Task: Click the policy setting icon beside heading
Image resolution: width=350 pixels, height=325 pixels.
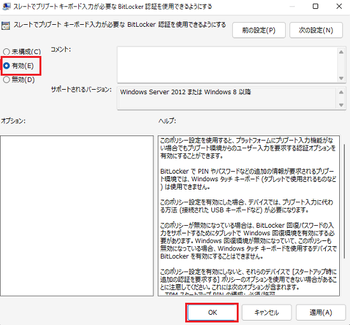Action: coord(6,25)
